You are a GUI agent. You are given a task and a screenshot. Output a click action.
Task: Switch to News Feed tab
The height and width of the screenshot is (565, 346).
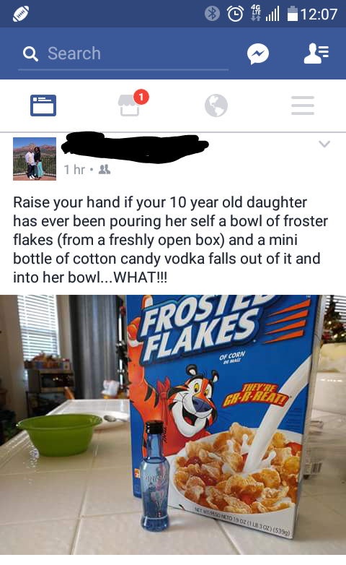tap(43, 105)
